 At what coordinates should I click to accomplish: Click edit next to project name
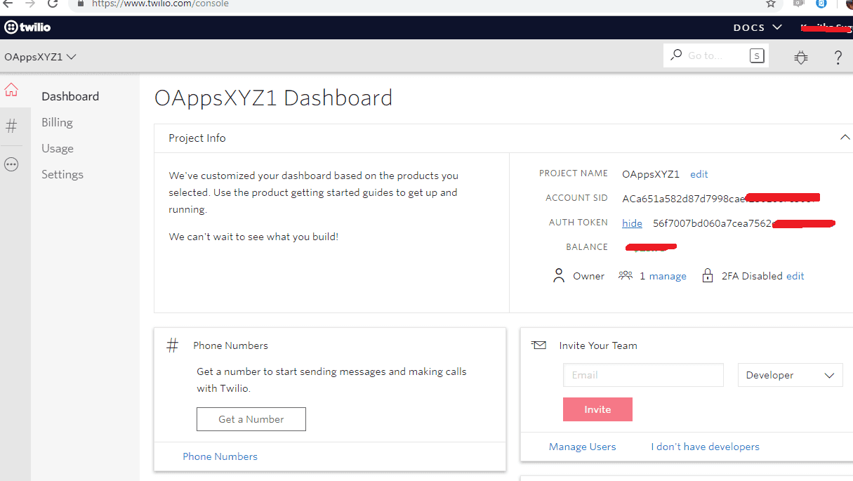point(699,174)
